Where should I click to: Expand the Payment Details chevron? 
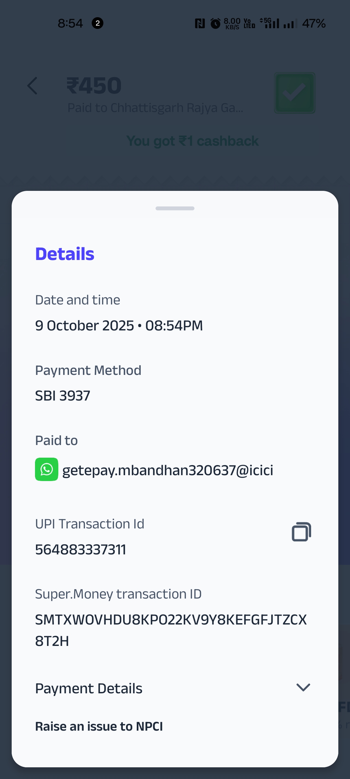point(303,687)
